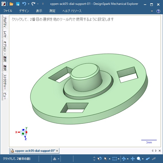Open the ストラクチャー side panel tab
The width and height of the screenshot is (163, 163).
(5, 82)
